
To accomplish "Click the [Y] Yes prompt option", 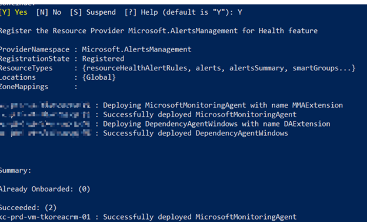I will (x=14, y=12).
